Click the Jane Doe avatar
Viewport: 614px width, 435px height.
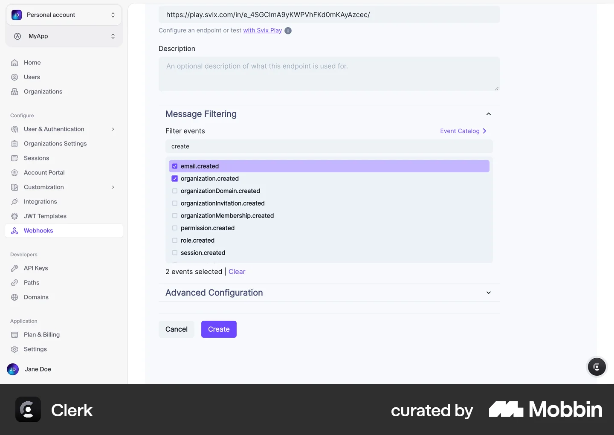pos(13,369)
